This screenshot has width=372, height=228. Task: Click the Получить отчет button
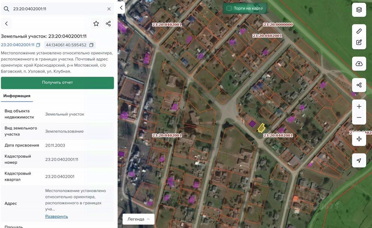(x=58, y=83)
